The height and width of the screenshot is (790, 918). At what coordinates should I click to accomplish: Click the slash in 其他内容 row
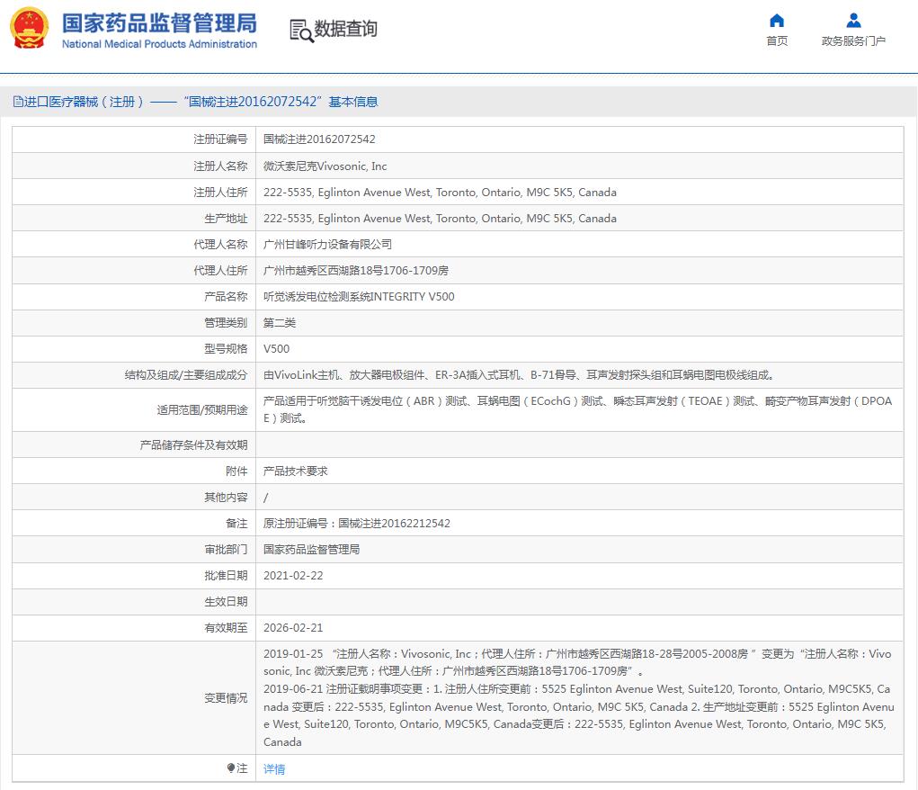tap(266, 498)
